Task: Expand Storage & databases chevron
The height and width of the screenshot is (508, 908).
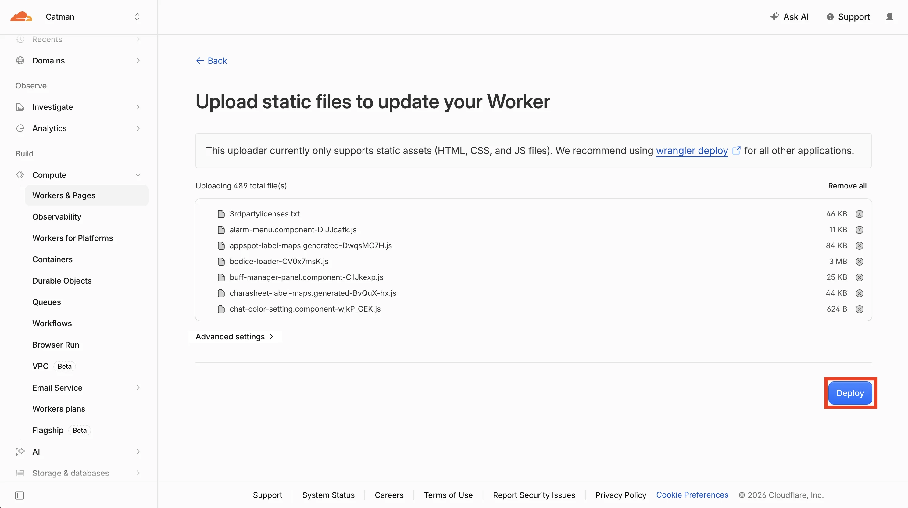Action: point(138,473)
